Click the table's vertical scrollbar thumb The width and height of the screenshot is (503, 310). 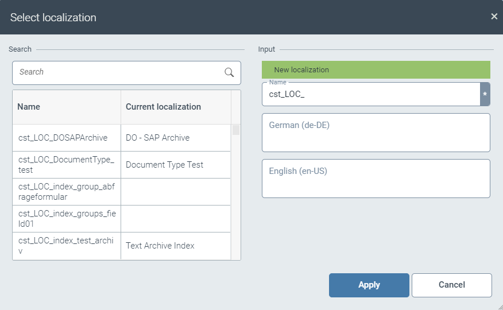tap(236, 130)
